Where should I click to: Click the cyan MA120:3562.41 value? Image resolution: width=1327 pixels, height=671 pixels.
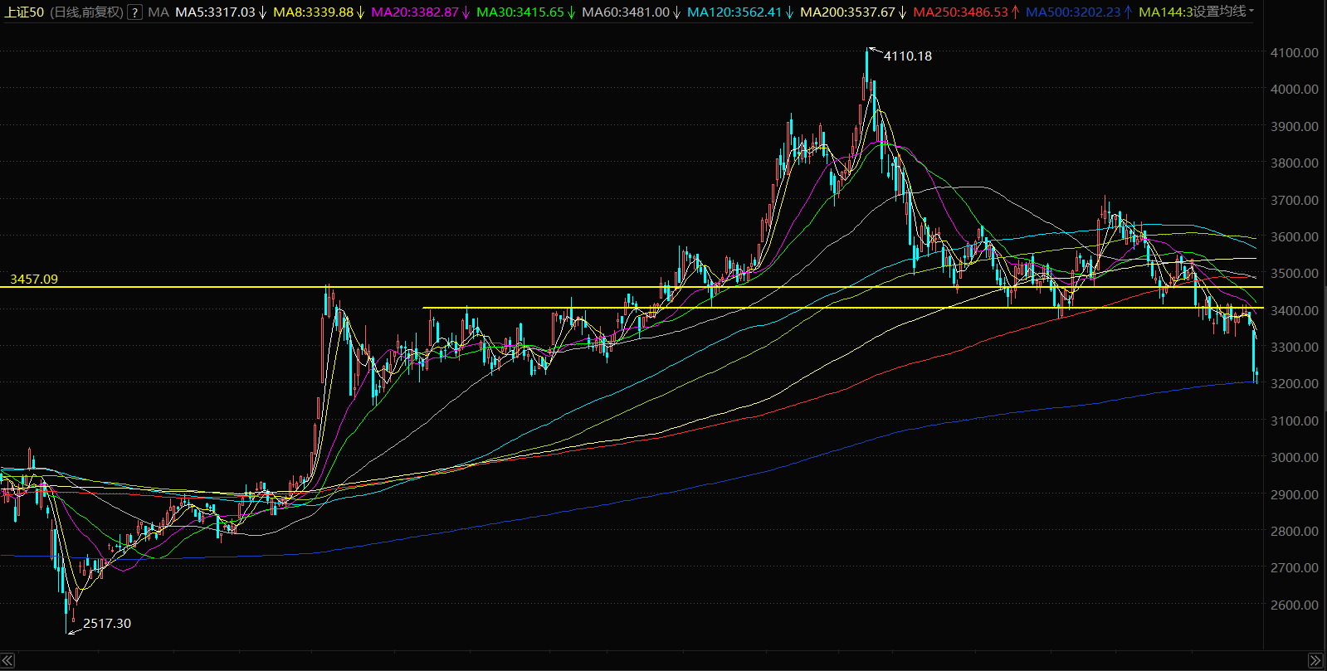point(734,12)
